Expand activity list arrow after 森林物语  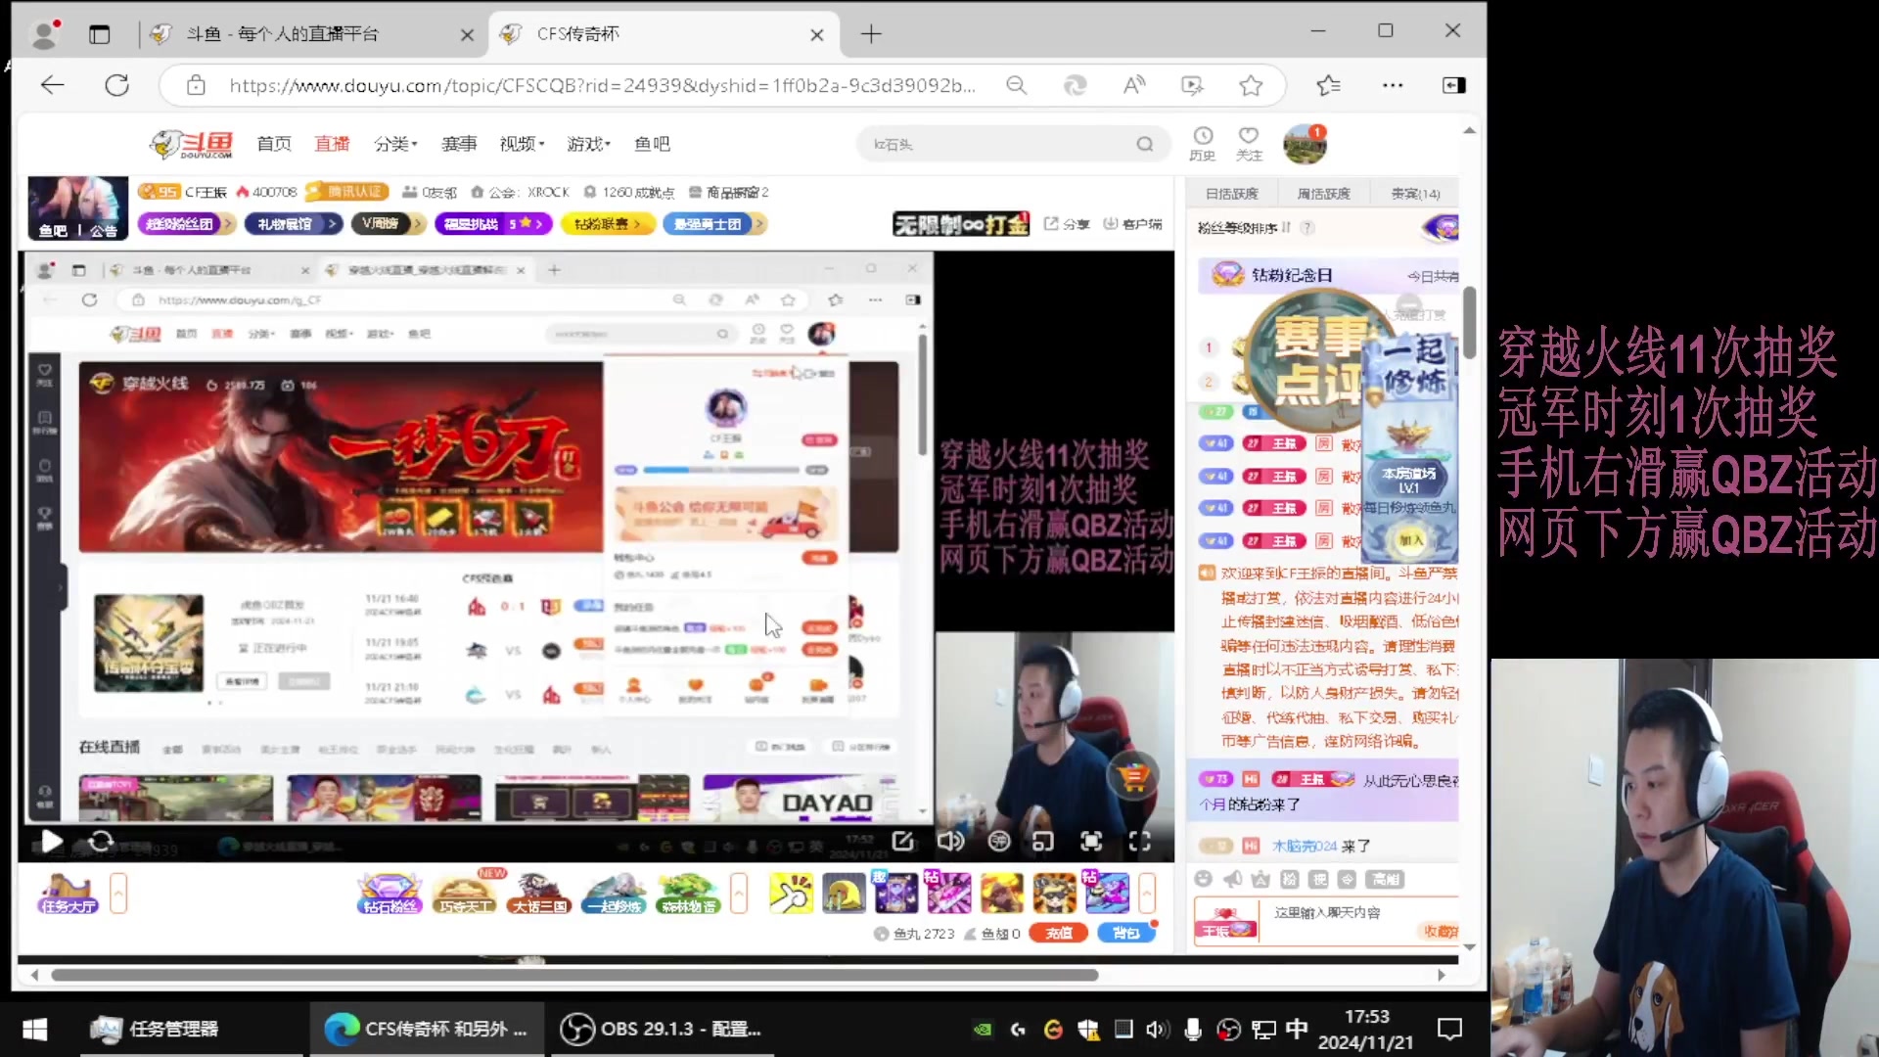[739, 894]
